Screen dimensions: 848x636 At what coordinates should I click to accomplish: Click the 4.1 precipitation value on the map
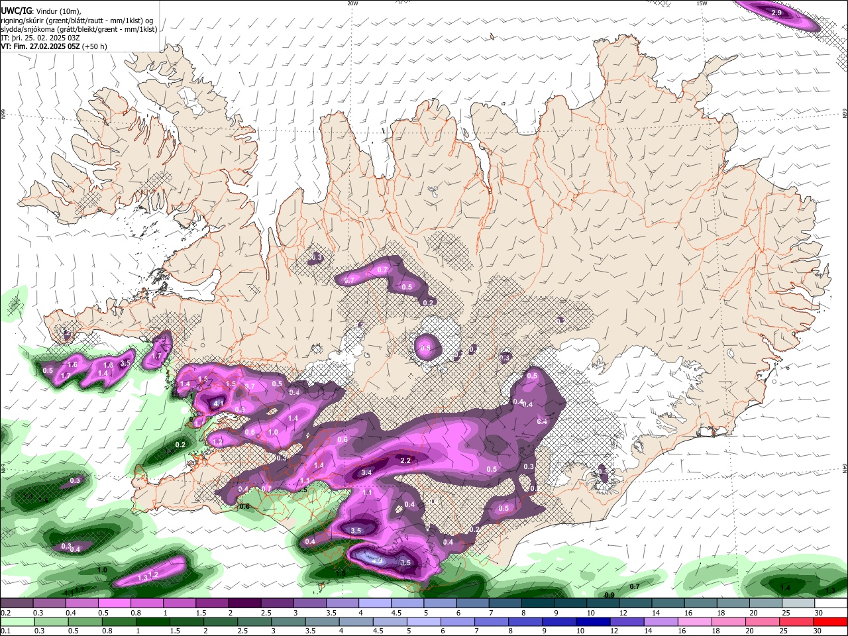click(x=218, y=402)
